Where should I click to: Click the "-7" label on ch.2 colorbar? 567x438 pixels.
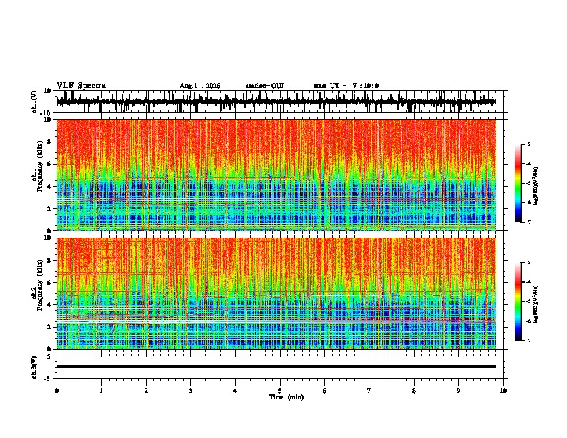[528, 340]
